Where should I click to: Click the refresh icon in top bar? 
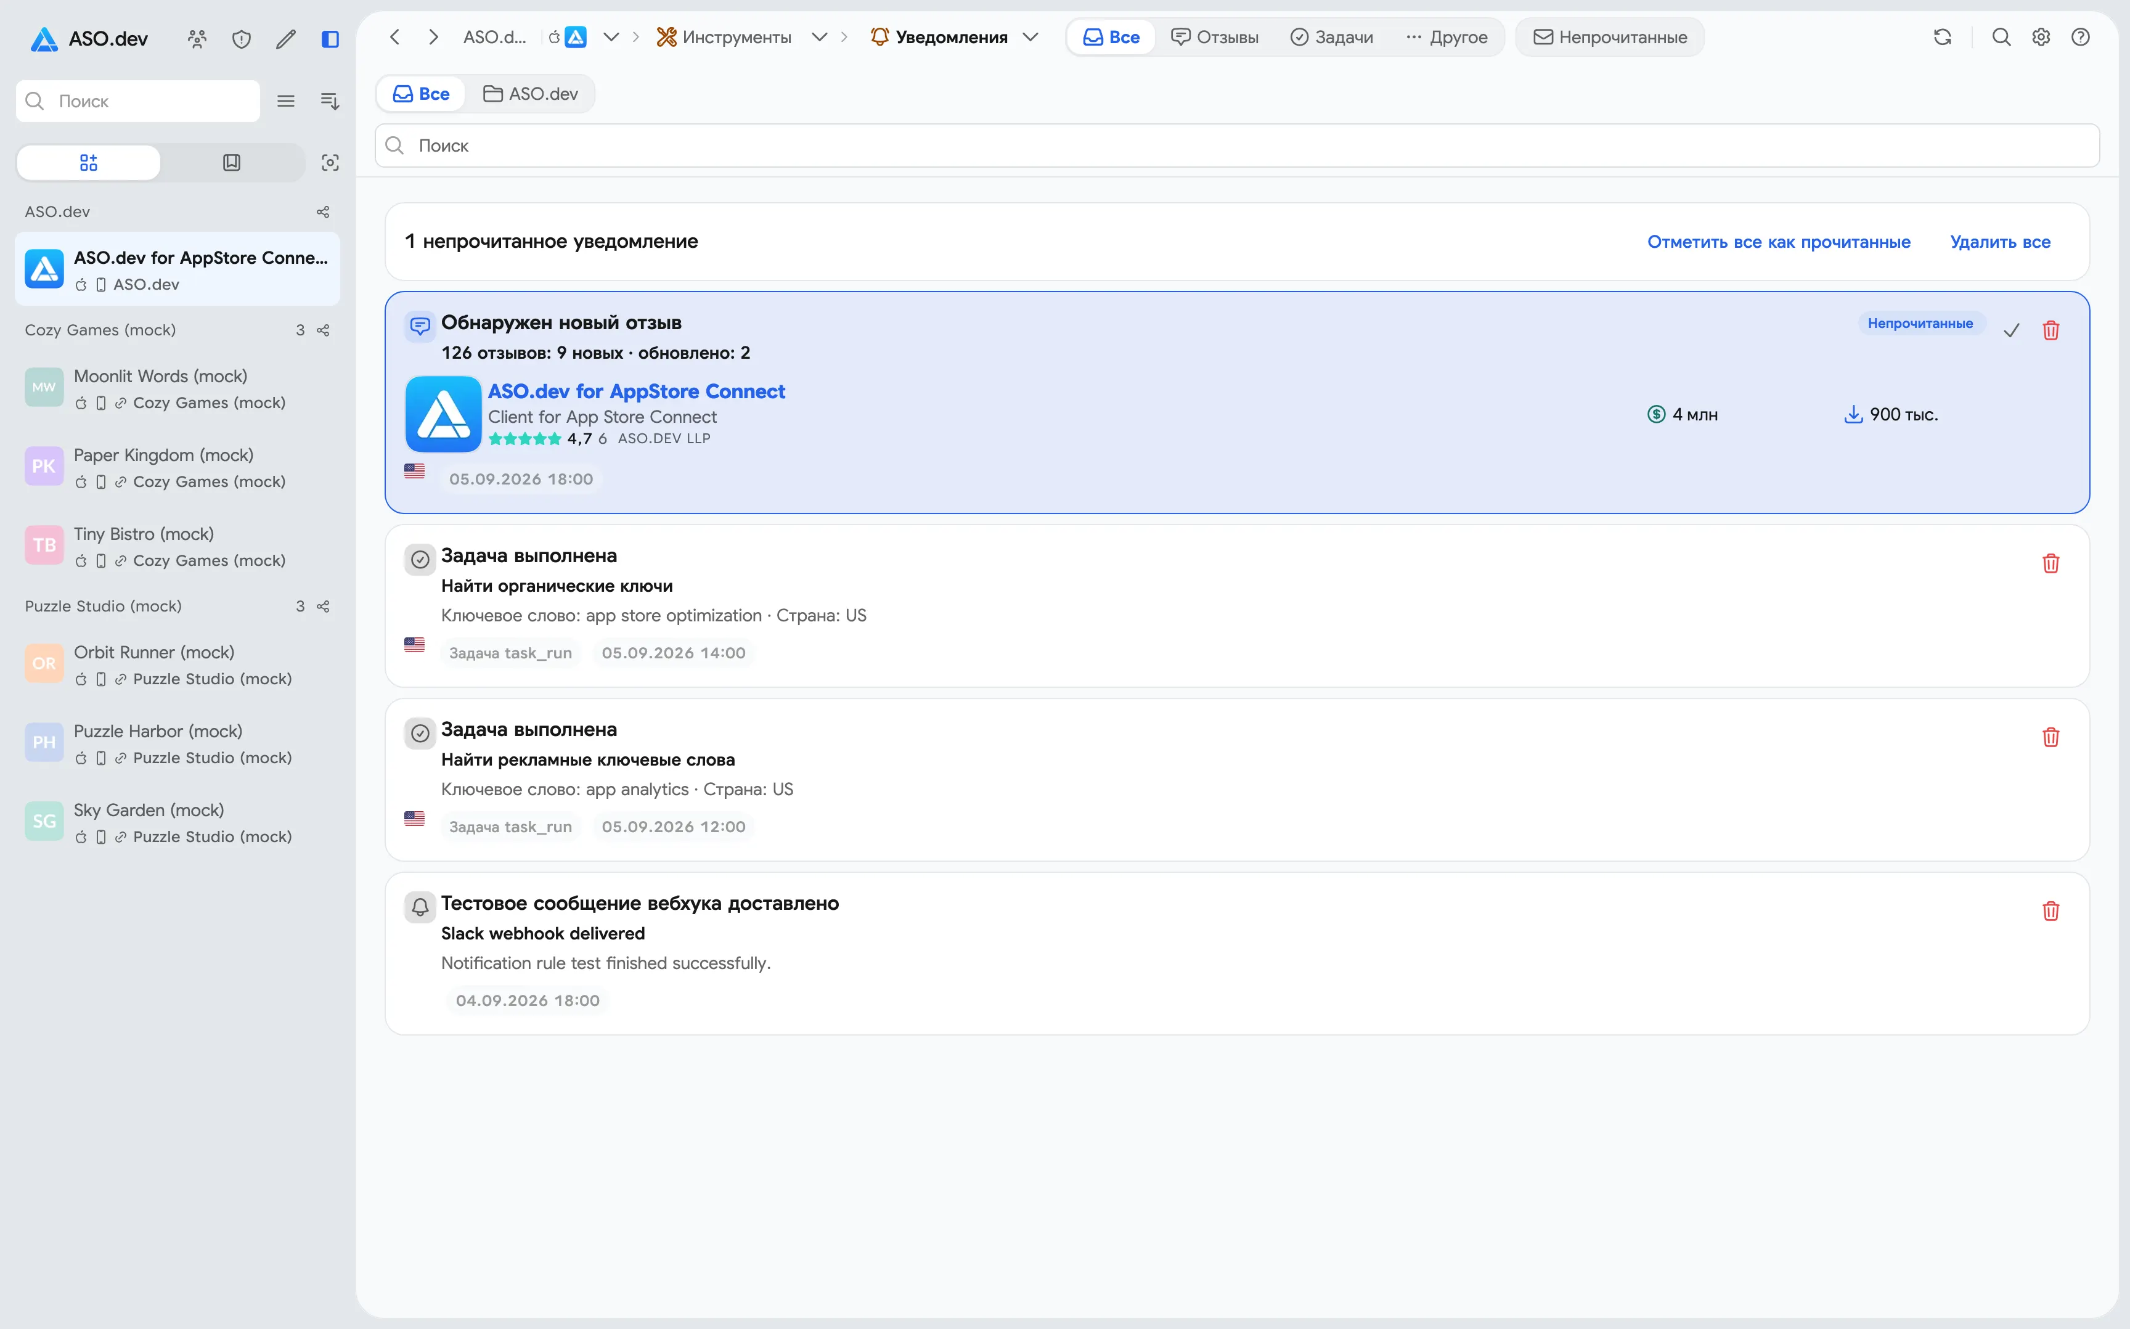click(x=1943, y=37)
